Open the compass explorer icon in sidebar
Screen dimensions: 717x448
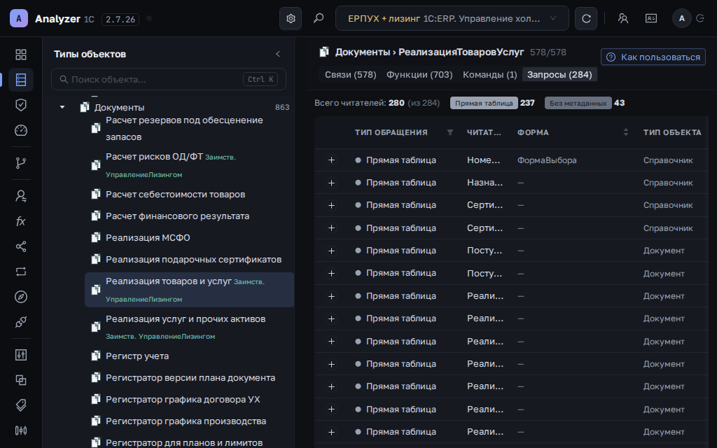(21, 297)
